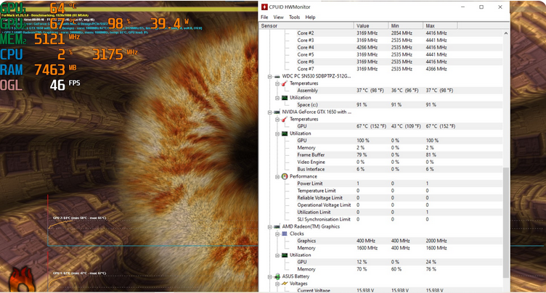Click the ASUS Battery icon
Screen dimensions: 546x293
click(277, 276)
